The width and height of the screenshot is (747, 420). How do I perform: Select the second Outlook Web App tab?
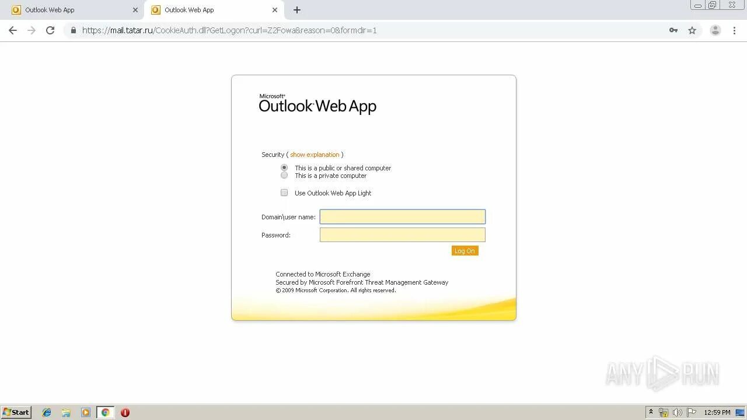(214, 10)
